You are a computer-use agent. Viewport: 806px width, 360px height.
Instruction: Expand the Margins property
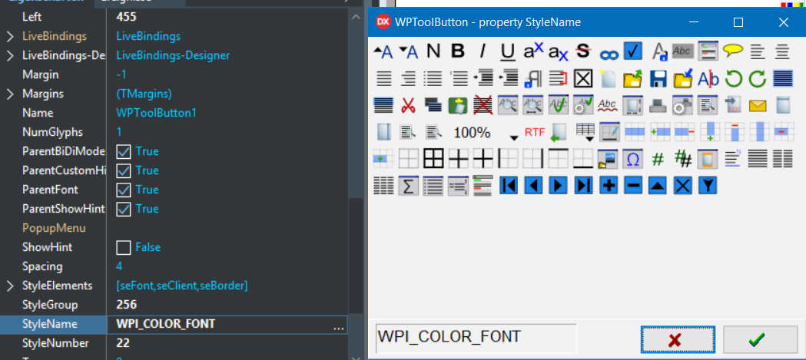pos(10,94)
